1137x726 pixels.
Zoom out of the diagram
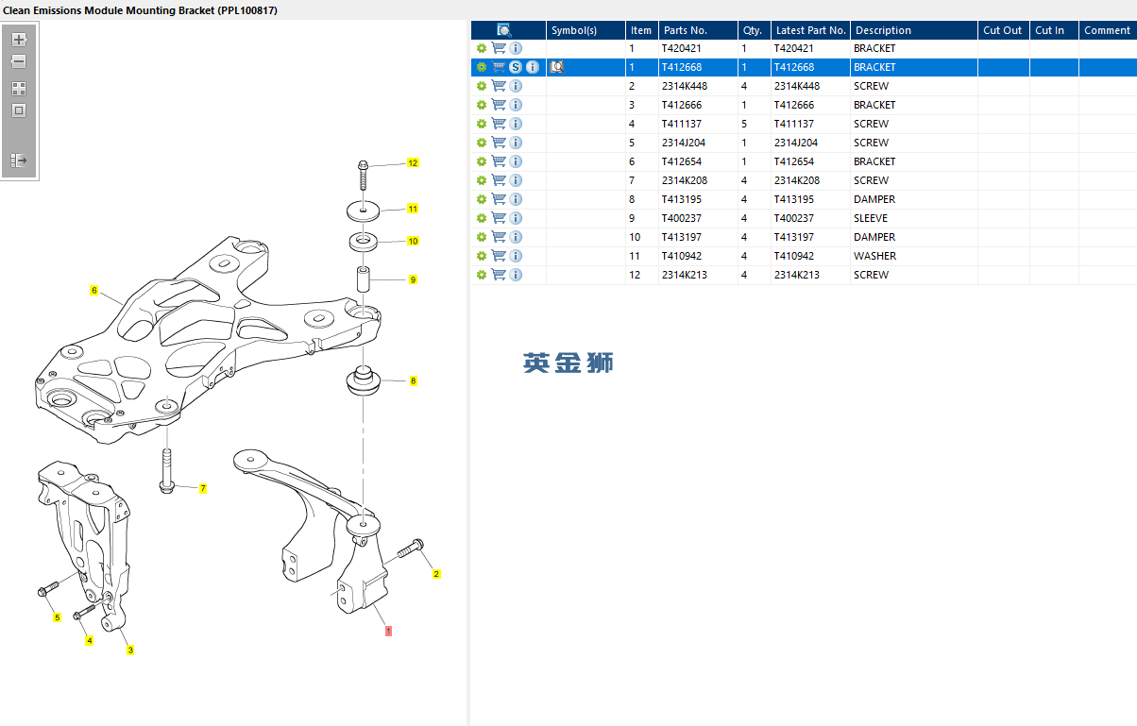coord(19,61)
